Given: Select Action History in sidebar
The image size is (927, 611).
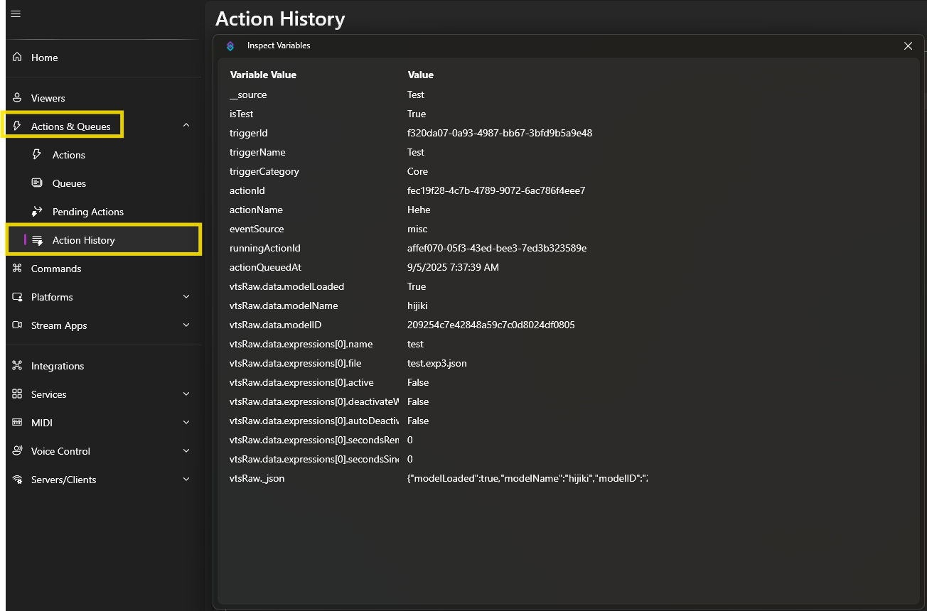Looking at the screenshot, I should [x=83, y=240].
